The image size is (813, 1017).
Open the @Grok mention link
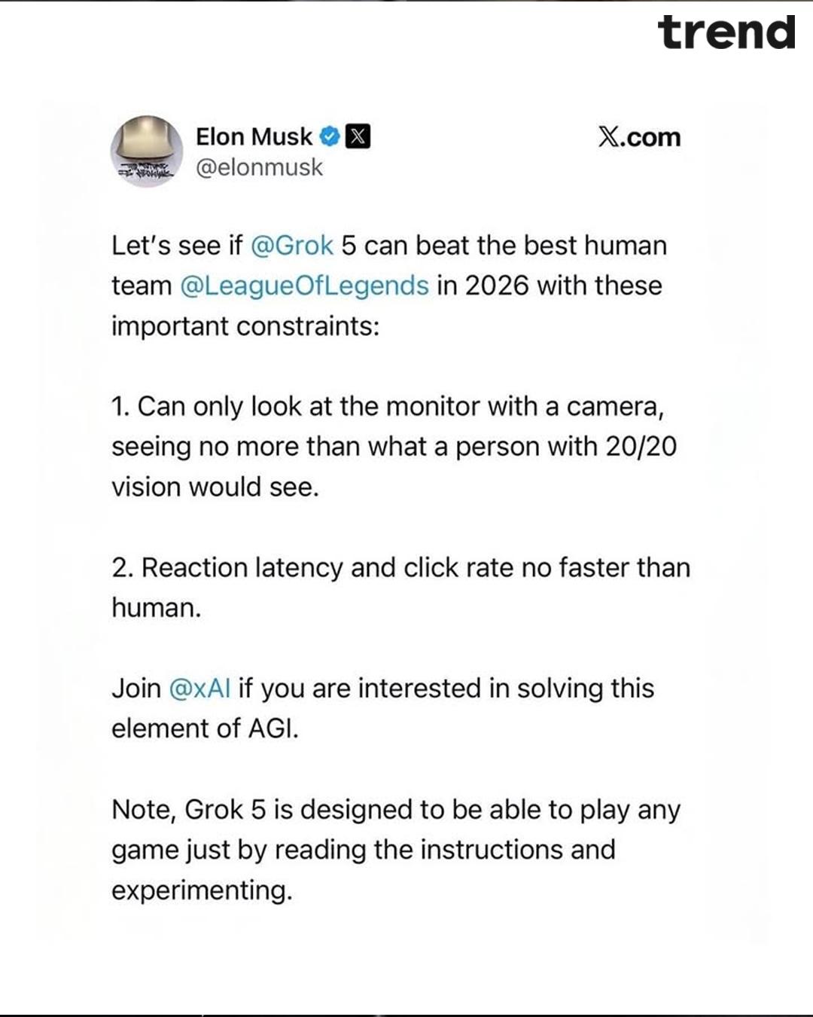(x=291, y=246)
